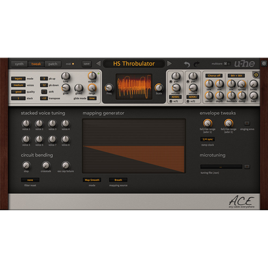Click the microtuning file load icon
Image resolution: width=268 pixels, height=268 pixels.
pos(247,166)
